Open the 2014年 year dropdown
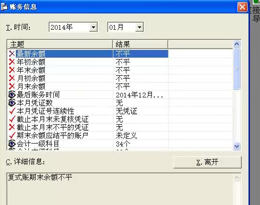Screen dimensions: 260x205 [93, 27]
